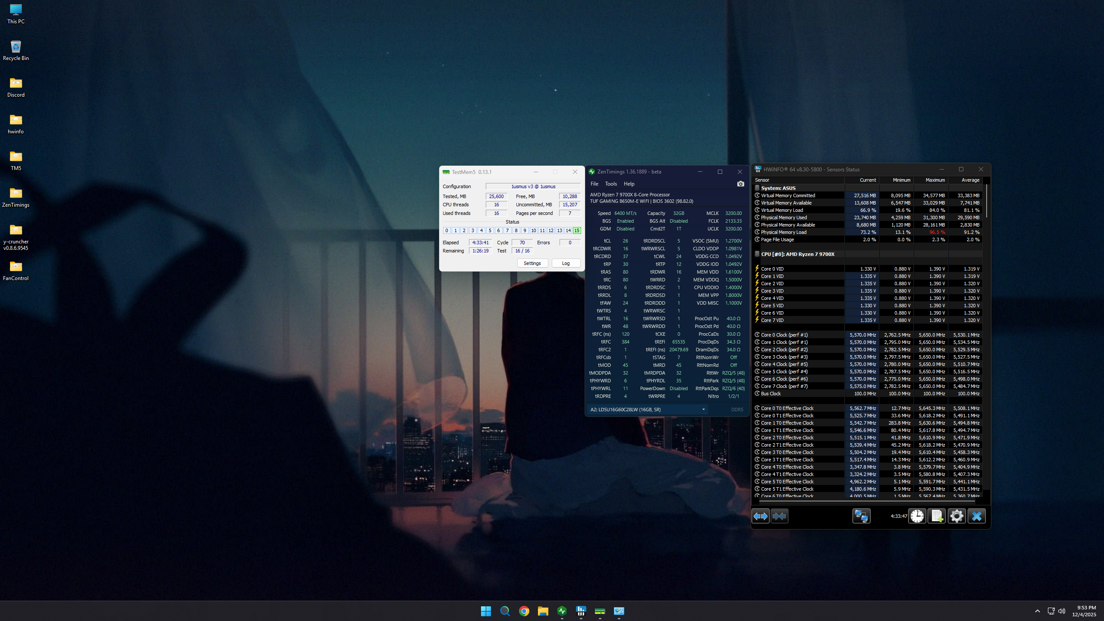The width and height of the screenshot is (1104, 621).
Task: Open the network status tray icon
Action: [x=1051, y=611]
